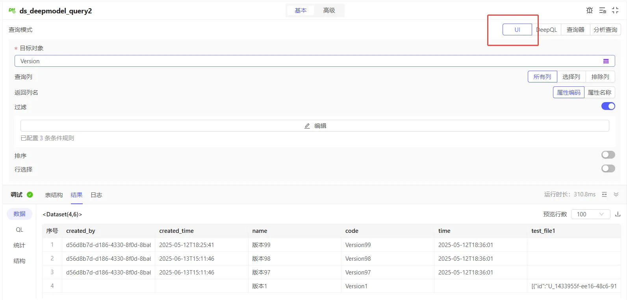Click the exit fullscreen icon
Screen dimensions: 627x300
(x=615, y=11)
